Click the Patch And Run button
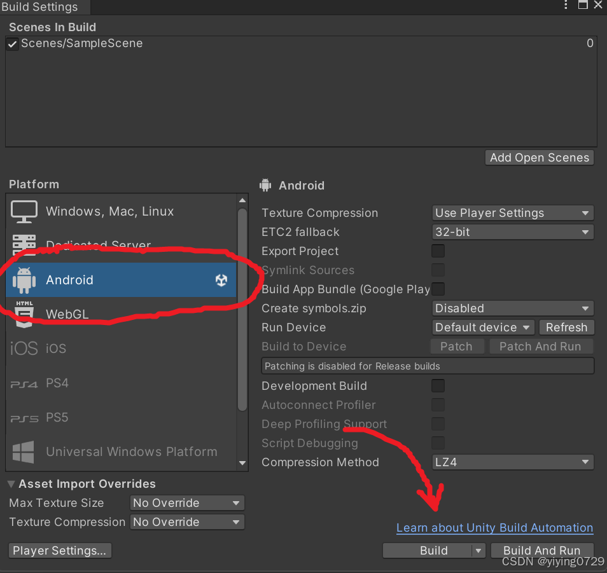The image size is (607, 573). click(x=540, y=346)
